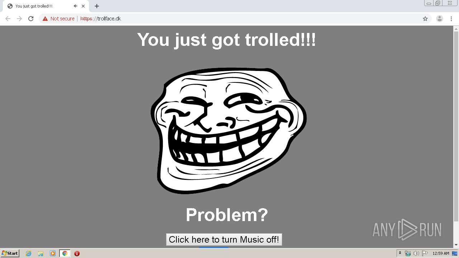Launch Internet Explorer from the taskbar

point(28,253)
